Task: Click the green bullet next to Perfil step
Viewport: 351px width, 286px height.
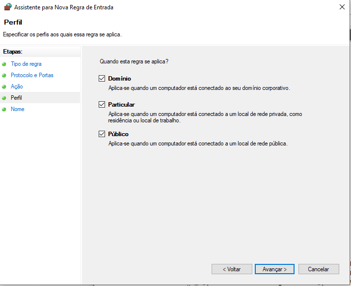Action: pyautogui.click(x=4, y=98)
